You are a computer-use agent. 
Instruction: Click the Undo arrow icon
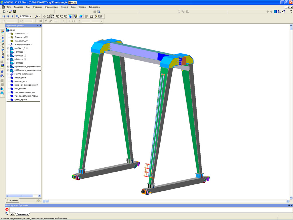[268, 11]
